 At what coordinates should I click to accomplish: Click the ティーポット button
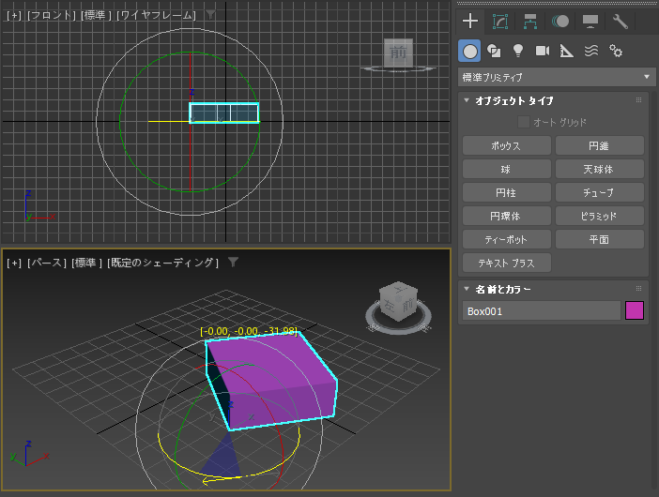(506, 240)
